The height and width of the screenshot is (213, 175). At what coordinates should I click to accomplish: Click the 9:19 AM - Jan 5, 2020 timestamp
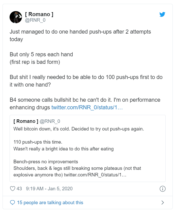[x=49, y=189]
